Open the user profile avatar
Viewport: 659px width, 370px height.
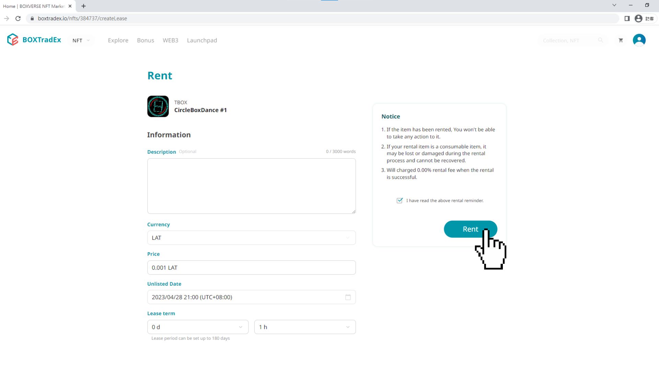point(639,40)
